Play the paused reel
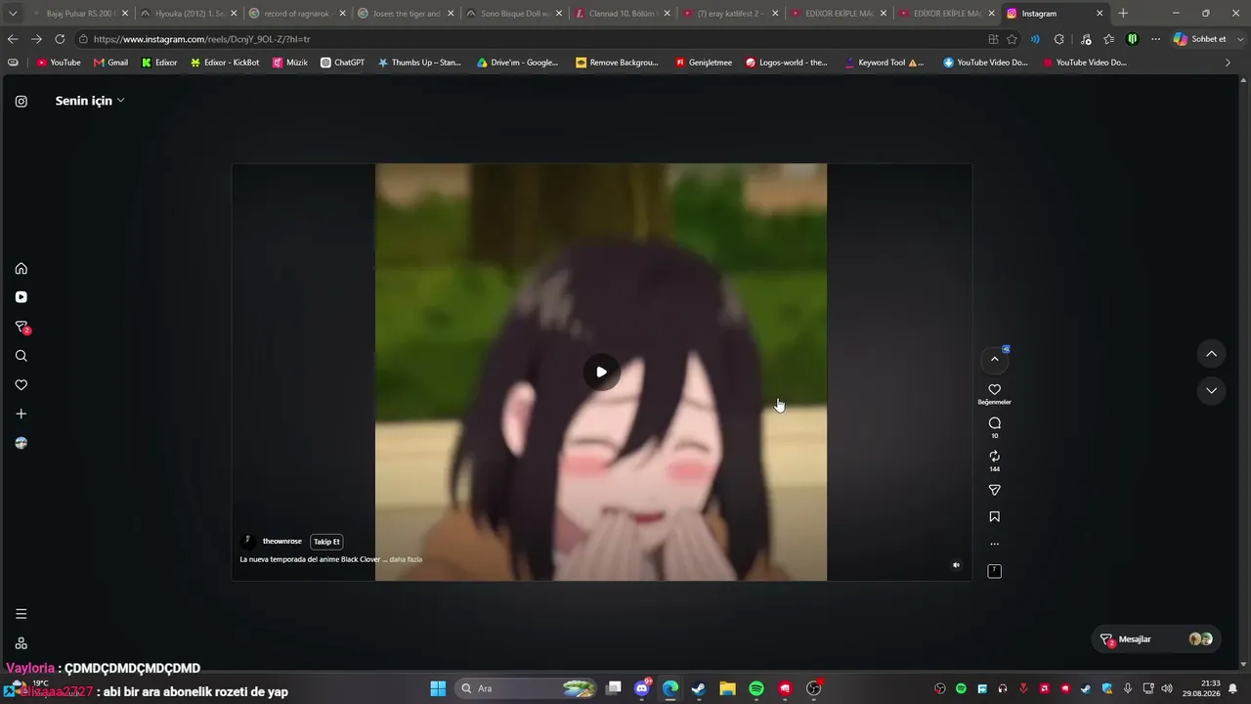The image size is (1251, 704). click(x=601, y=372)
